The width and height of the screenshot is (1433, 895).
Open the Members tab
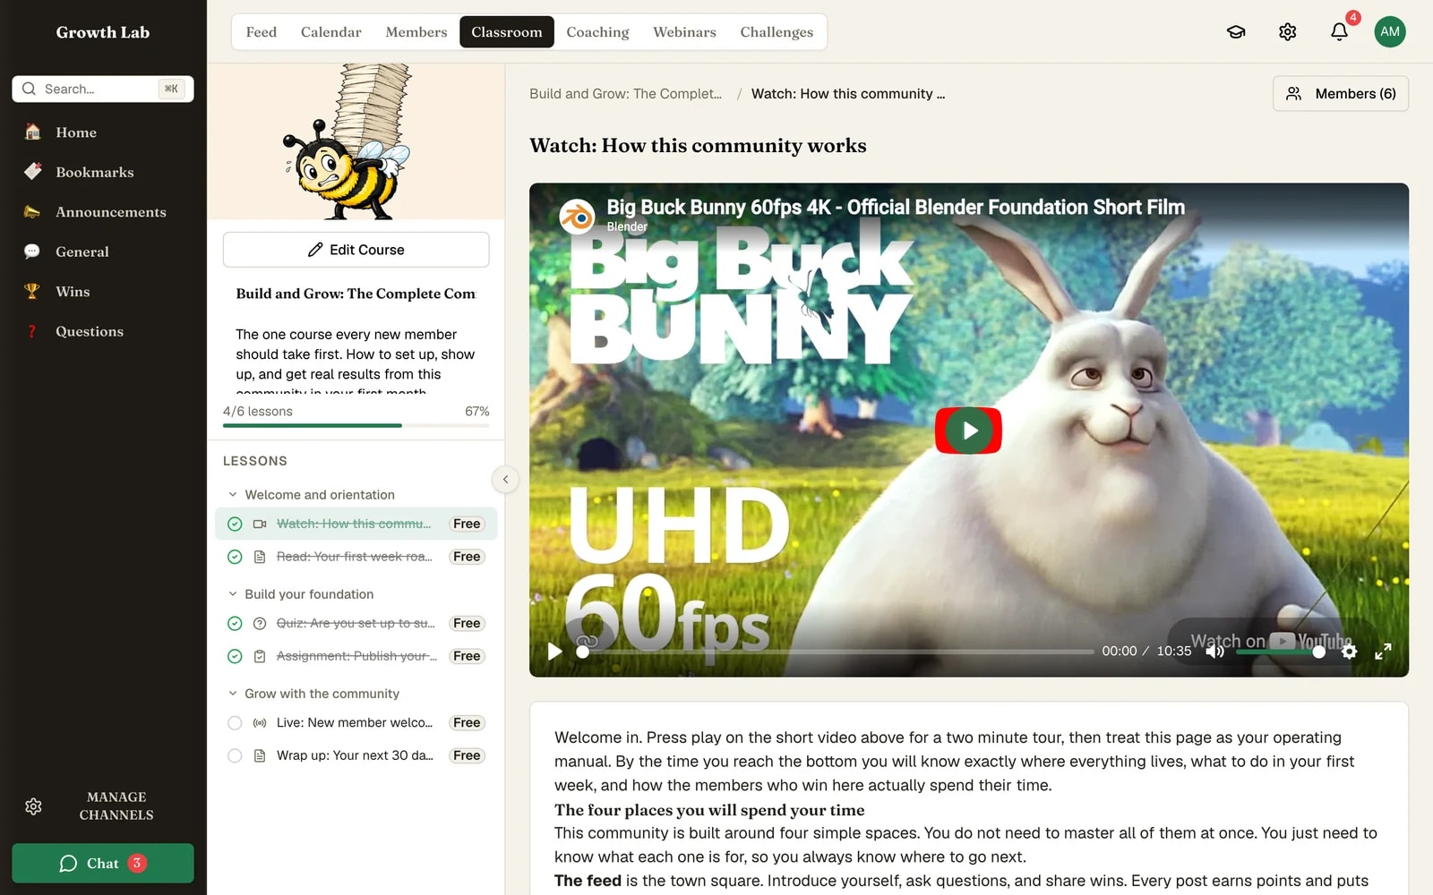[416, 32]
